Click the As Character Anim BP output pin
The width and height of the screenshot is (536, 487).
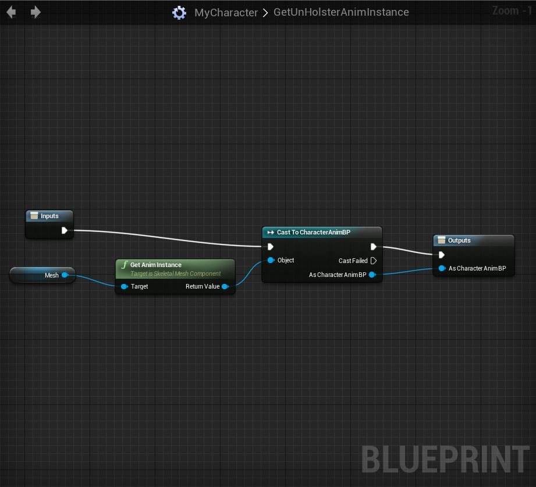[x=372, y=275]
